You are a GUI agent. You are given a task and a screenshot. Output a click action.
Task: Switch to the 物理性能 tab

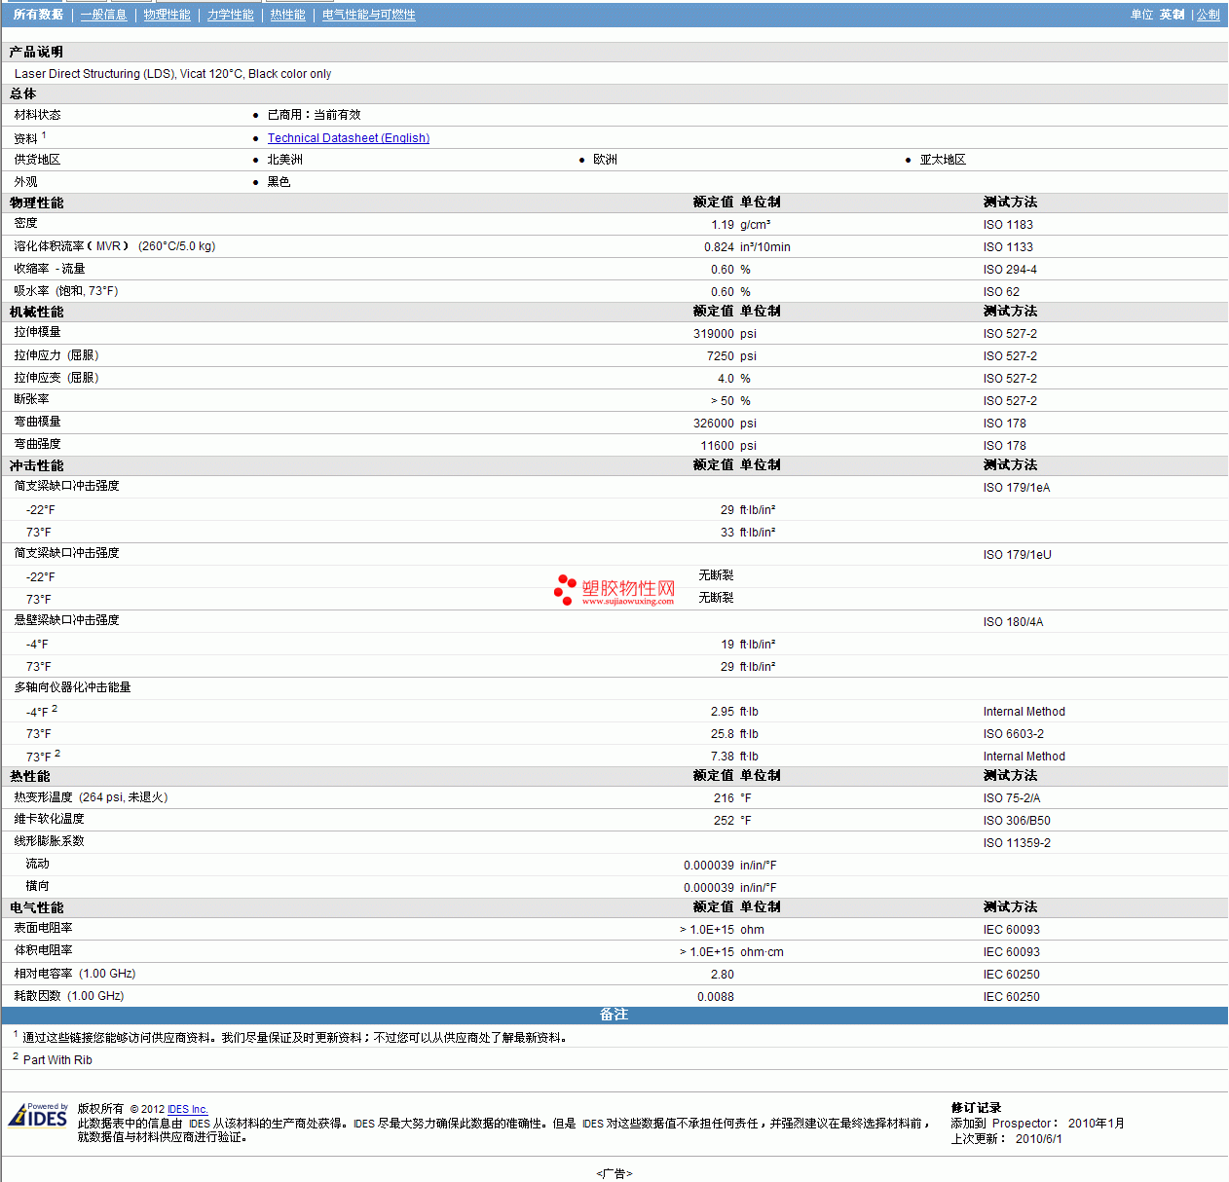(167, 15)
